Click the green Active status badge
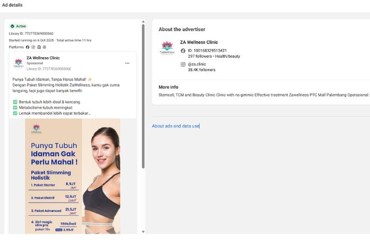 click(x=18, y=26)
